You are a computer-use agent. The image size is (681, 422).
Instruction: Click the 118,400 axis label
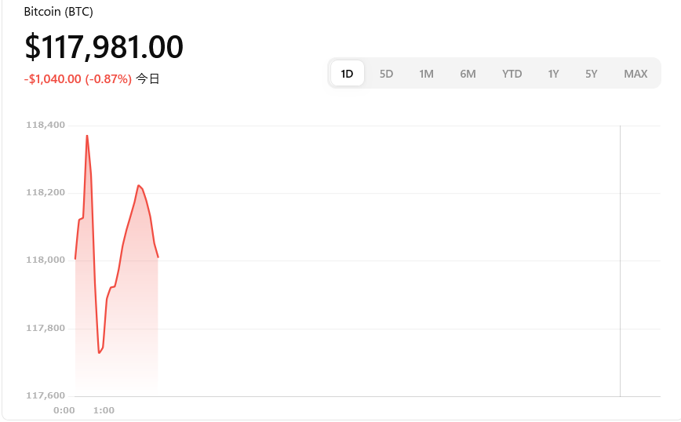pyautogui.click(x=46, y=125)
